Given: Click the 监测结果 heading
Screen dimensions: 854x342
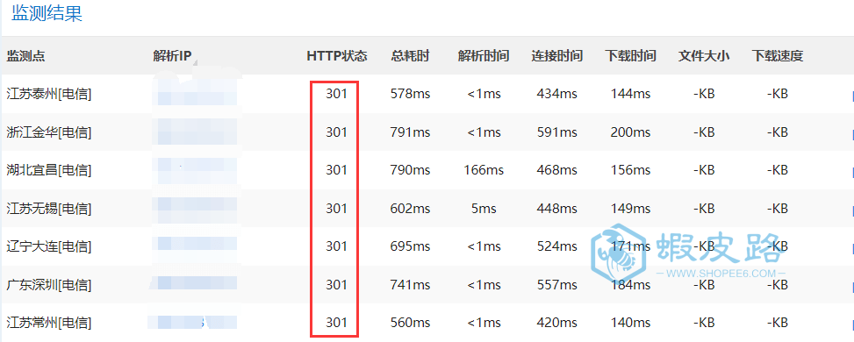Looking at the screenshot, I should 47,13.
